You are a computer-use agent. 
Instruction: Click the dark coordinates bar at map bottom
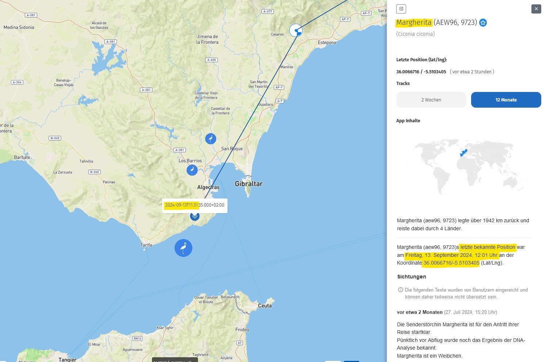pos(175,360)
